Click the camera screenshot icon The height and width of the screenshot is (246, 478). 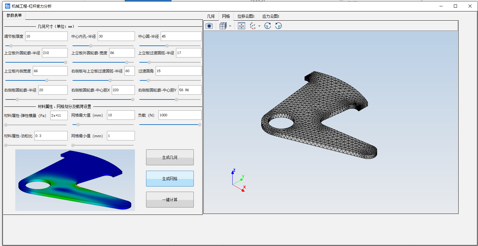tap(209, 26)
